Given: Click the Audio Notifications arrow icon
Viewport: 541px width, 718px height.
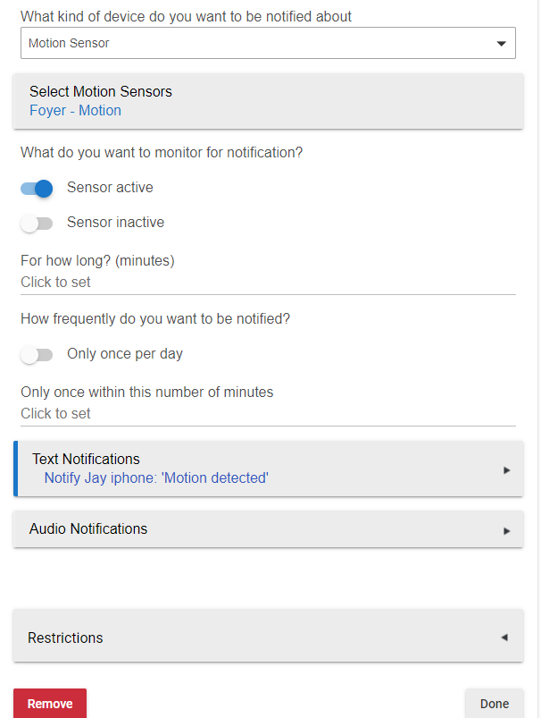Looking at the screenshot, I should 506,530.
